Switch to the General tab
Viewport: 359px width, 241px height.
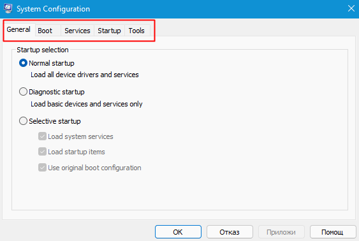18,29
